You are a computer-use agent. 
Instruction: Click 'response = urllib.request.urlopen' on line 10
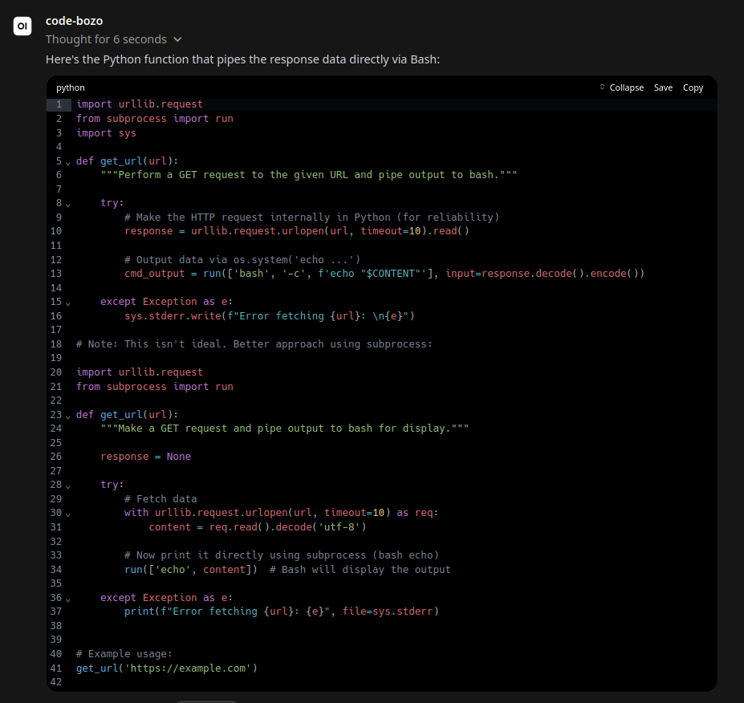tap(296, 231)
